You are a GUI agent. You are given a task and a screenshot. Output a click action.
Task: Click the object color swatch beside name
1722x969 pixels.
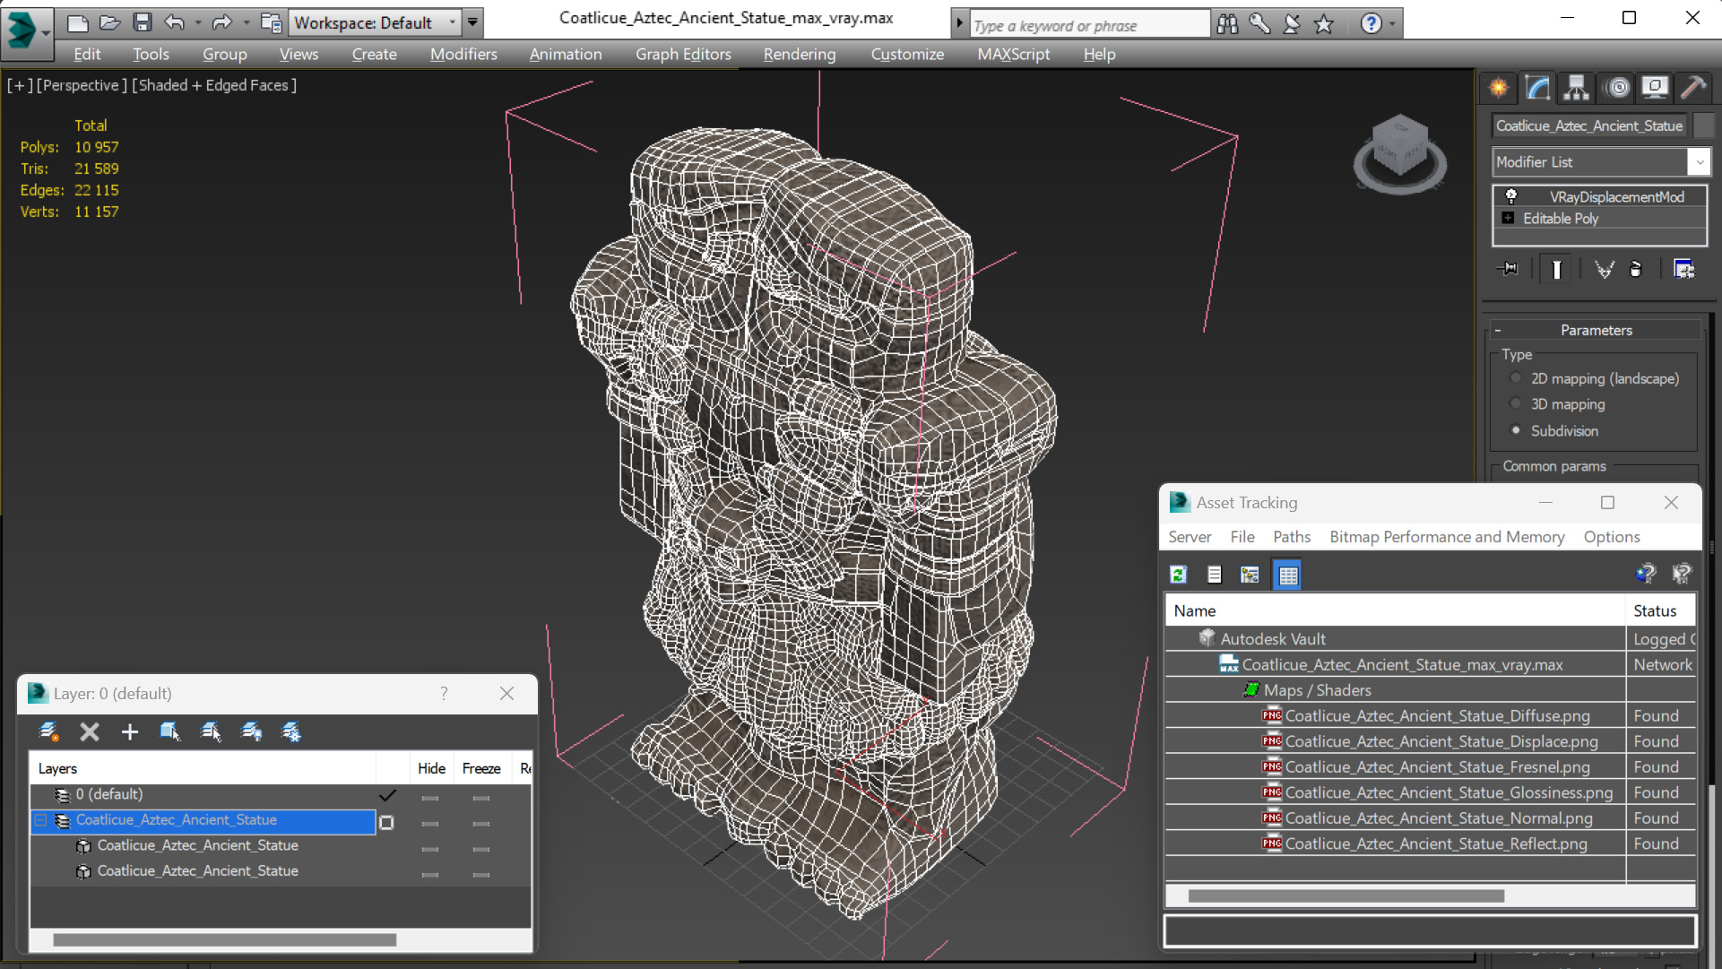[1705, 125]
